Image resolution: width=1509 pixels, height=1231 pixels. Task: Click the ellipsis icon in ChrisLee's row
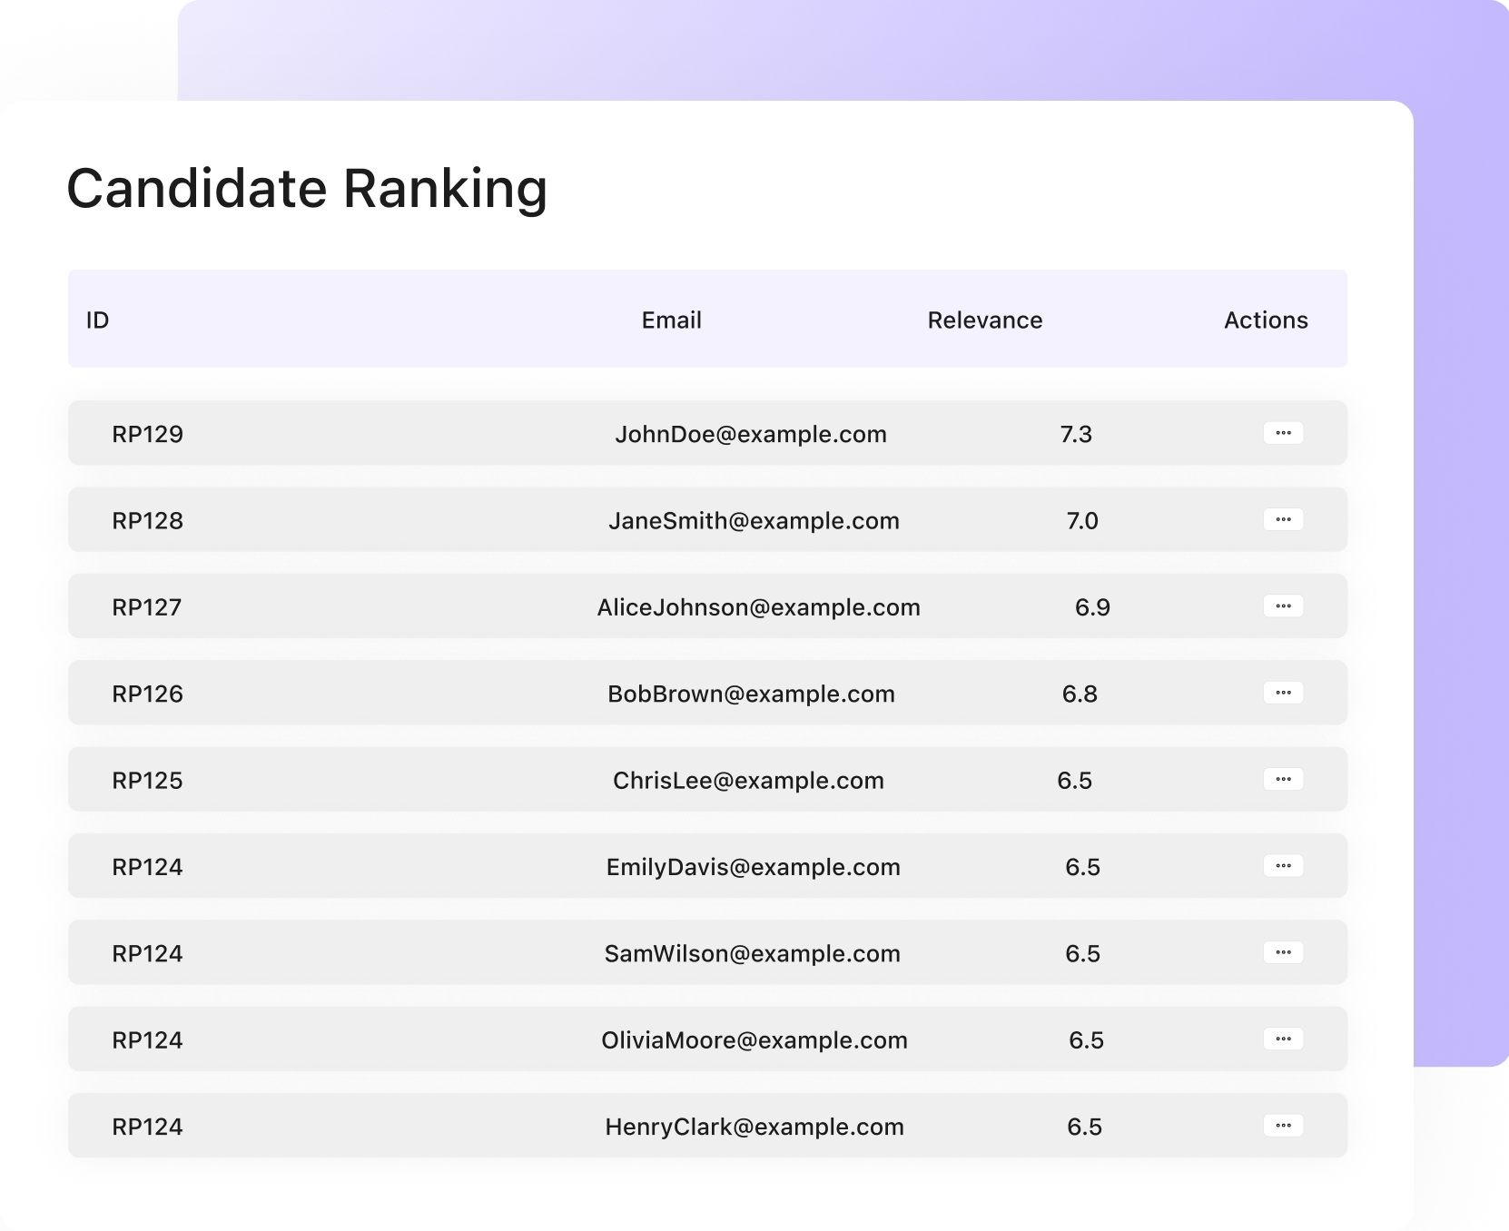(x=1283, y=779)
